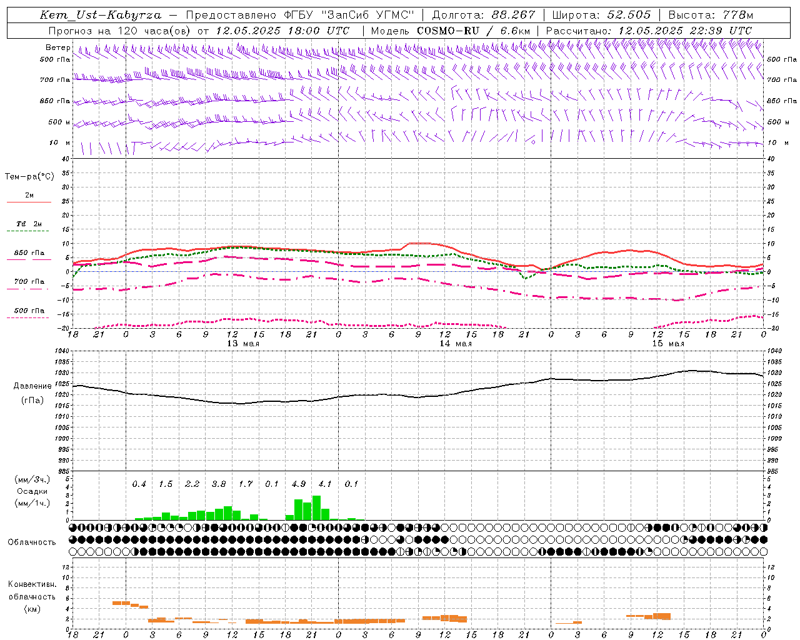Click the 15 мая date label
This screenshot has height=640, width=800.
(x=668, y=344)
